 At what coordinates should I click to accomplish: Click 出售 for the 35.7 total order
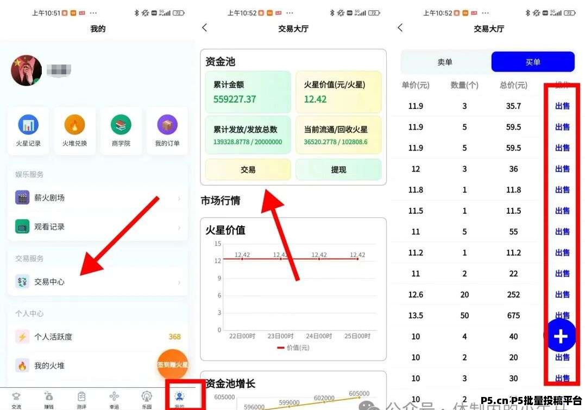(562, 106)
